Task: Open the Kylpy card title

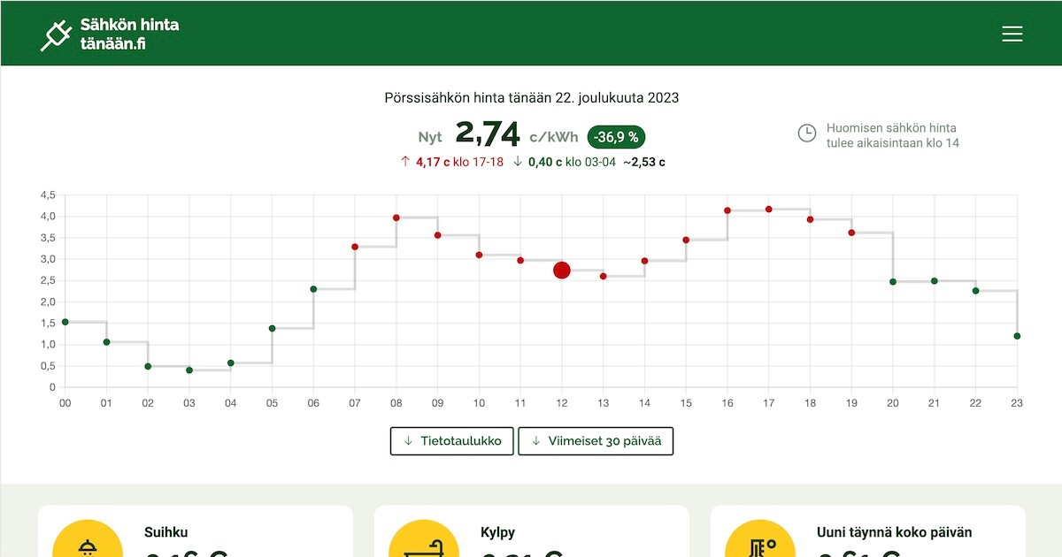Action: 497,532
